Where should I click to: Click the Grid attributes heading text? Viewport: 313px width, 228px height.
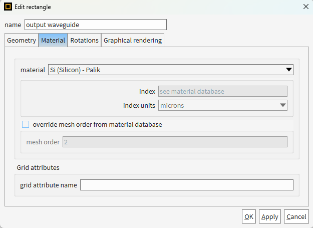tap(38, 167)
